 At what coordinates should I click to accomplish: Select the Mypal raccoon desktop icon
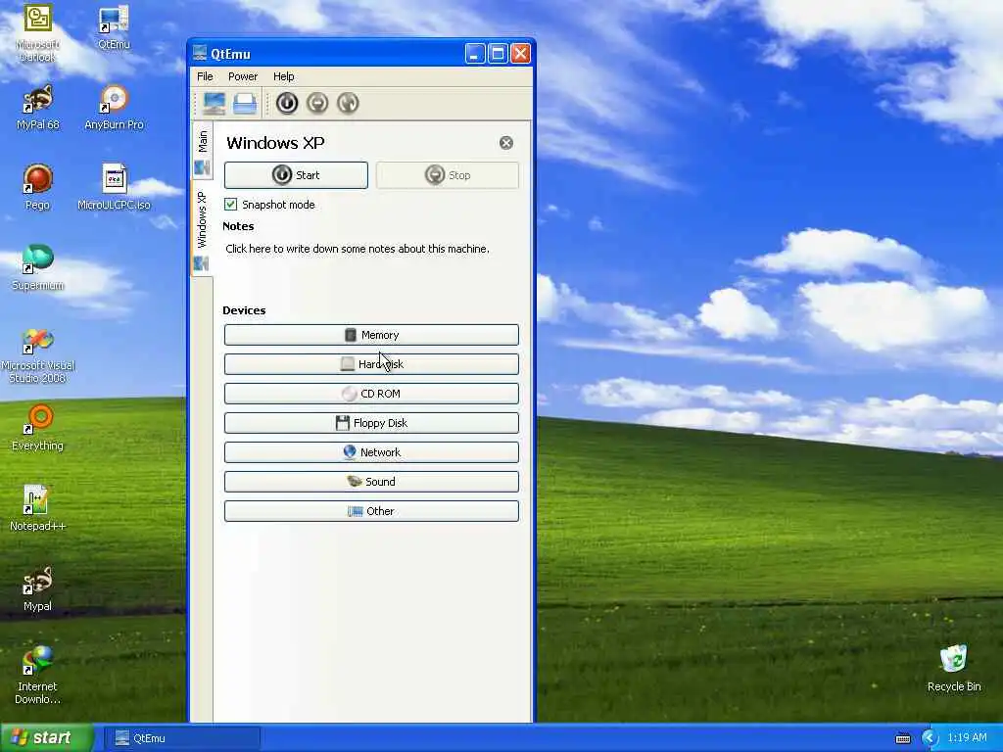pyautogui.click(x=38, y=588)
